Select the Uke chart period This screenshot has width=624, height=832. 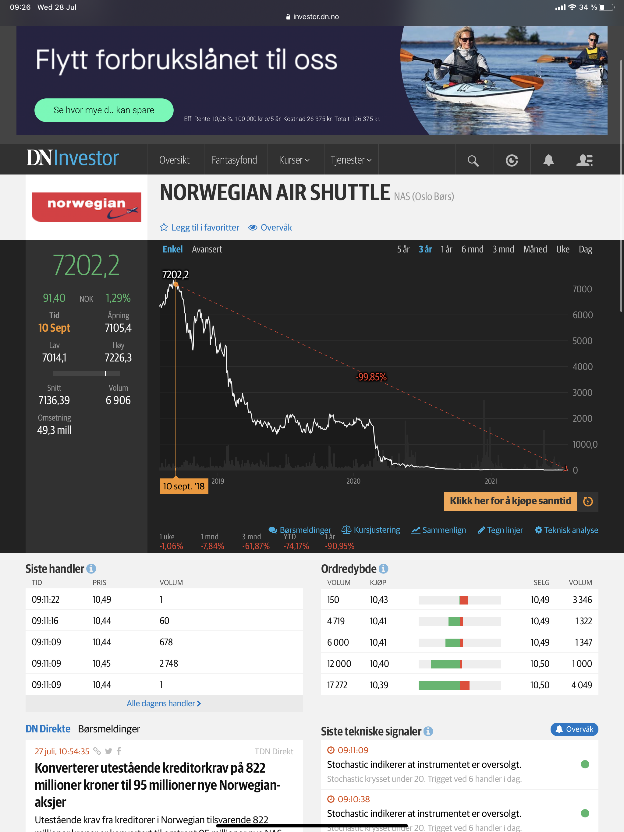click(563, 249)
